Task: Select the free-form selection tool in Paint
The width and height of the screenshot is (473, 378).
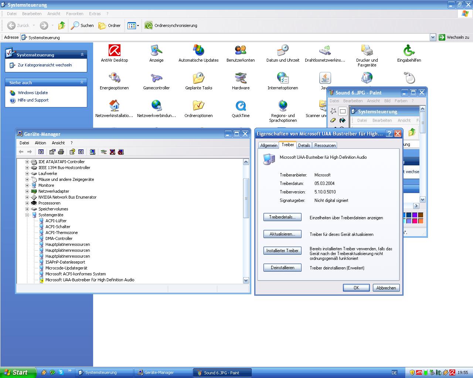Action: (x=333, y=111)
